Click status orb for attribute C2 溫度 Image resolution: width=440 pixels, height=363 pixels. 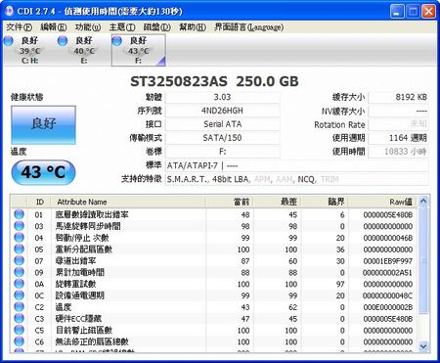coord(20,307)
